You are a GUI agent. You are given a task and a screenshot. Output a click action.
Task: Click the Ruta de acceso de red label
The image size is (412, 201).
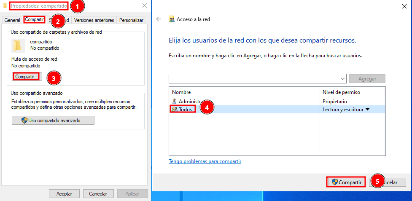35,59
